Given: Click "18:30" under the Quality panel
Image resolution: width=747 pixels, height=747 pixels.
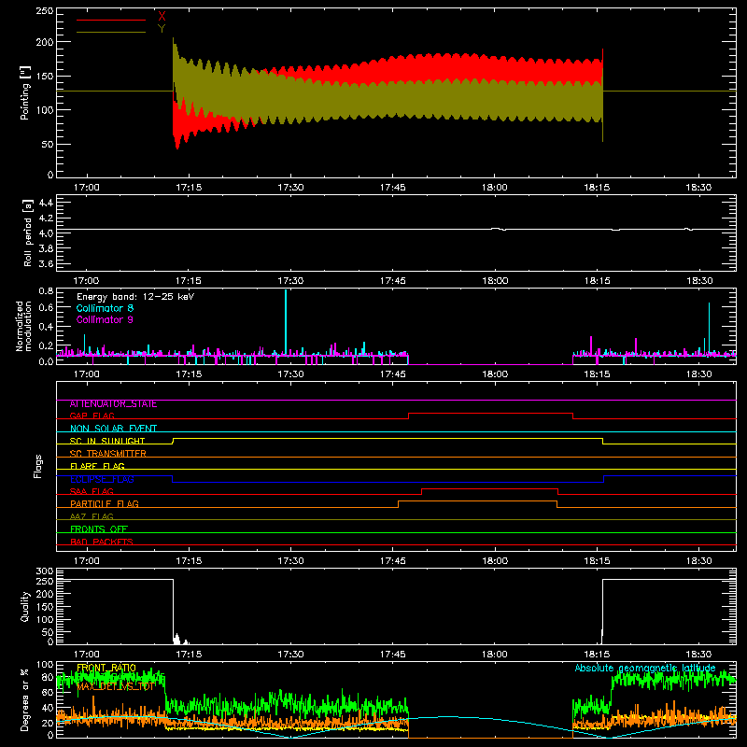Looking at the screenshot, I should 698,655.
